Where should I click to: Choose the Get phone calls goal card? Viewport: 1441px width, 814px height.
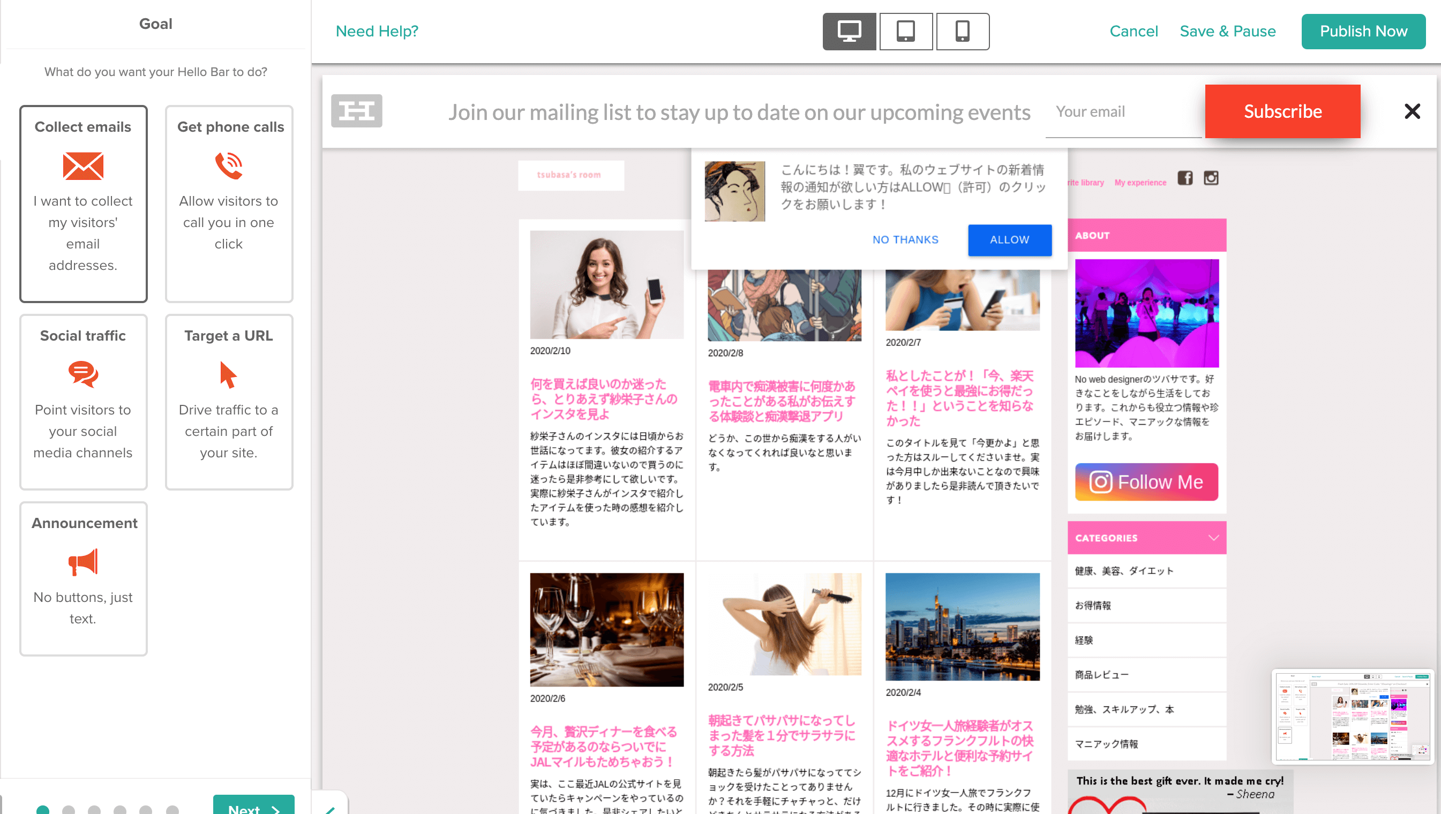[229, 204]
